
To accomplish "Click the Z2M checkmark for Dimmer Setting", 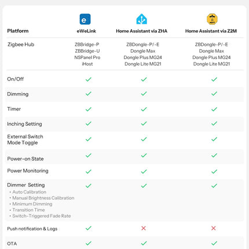I will [214, 186].
